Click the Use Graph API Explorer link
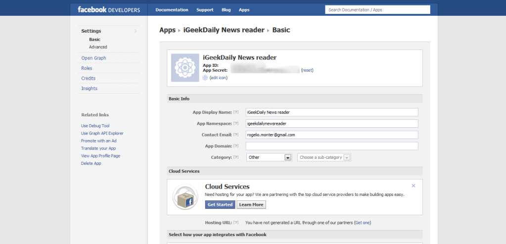506x244 pixels. (x=102, y=133)
